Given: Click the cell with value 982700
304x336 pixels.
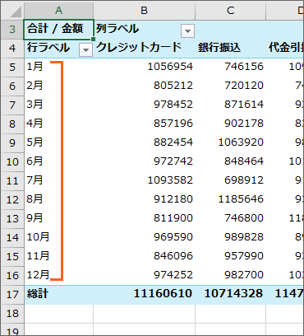Looking at the screenshot, I should 230,276.
